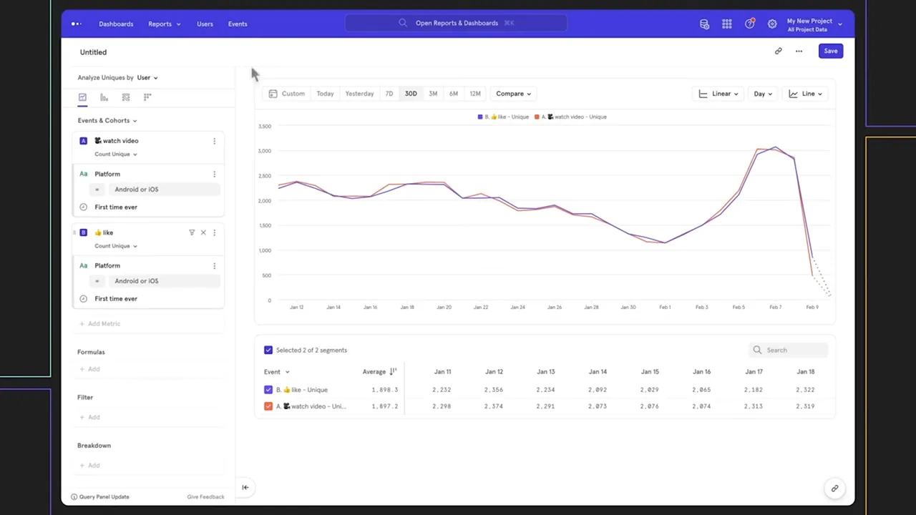
Task: Open the Compare dropdown above the chart
Action: [x=513, y=93]
